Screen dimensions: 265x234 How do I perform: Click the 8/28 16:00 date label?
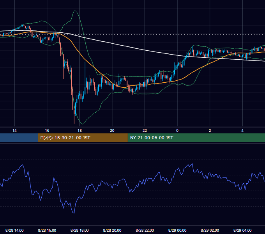click(47, 230)
